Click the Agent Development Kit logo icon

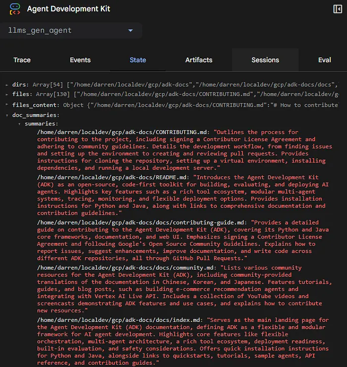point(15,9)
